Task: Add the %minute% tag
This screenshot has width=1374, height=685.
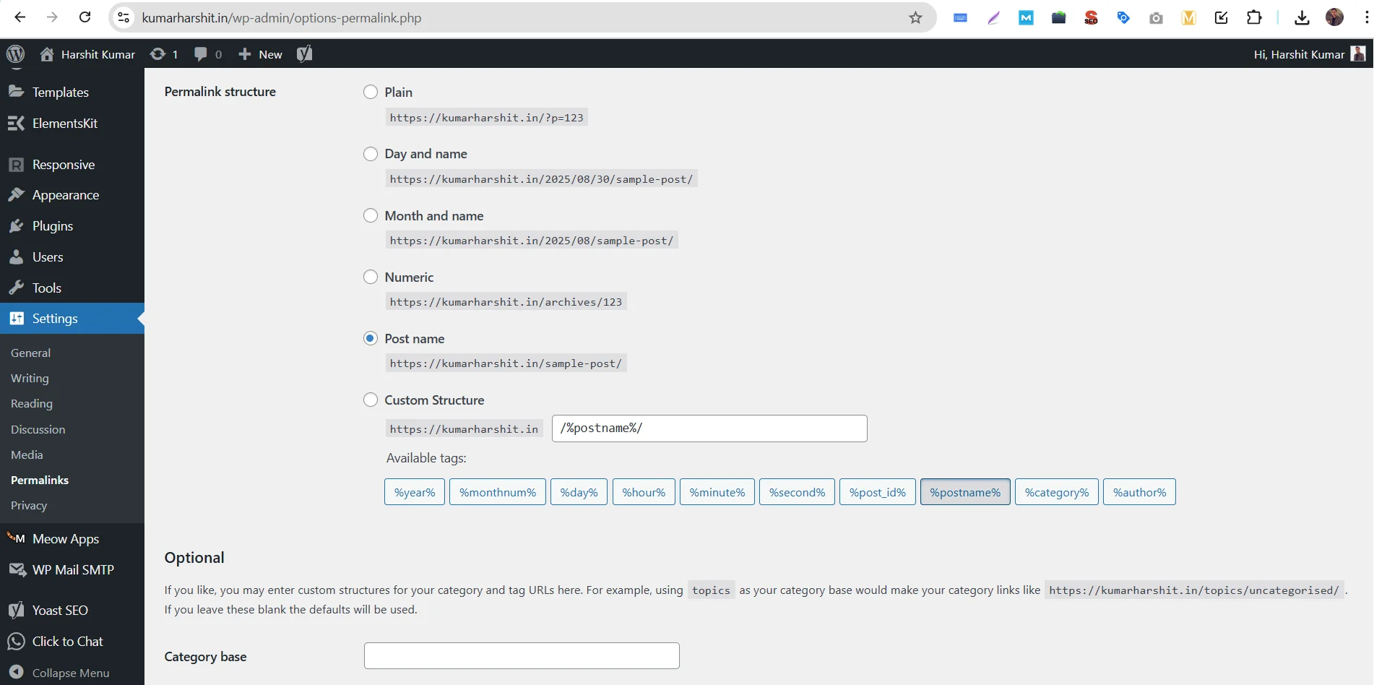Action: point(717,492)
